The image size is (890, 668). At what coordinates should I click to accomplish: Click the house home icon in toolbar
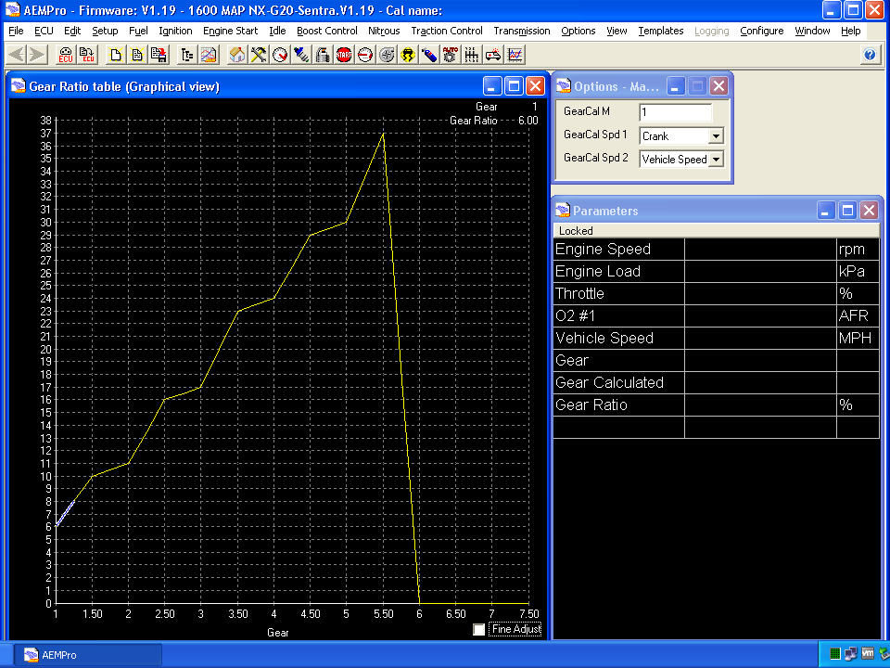tap(236, 55)
